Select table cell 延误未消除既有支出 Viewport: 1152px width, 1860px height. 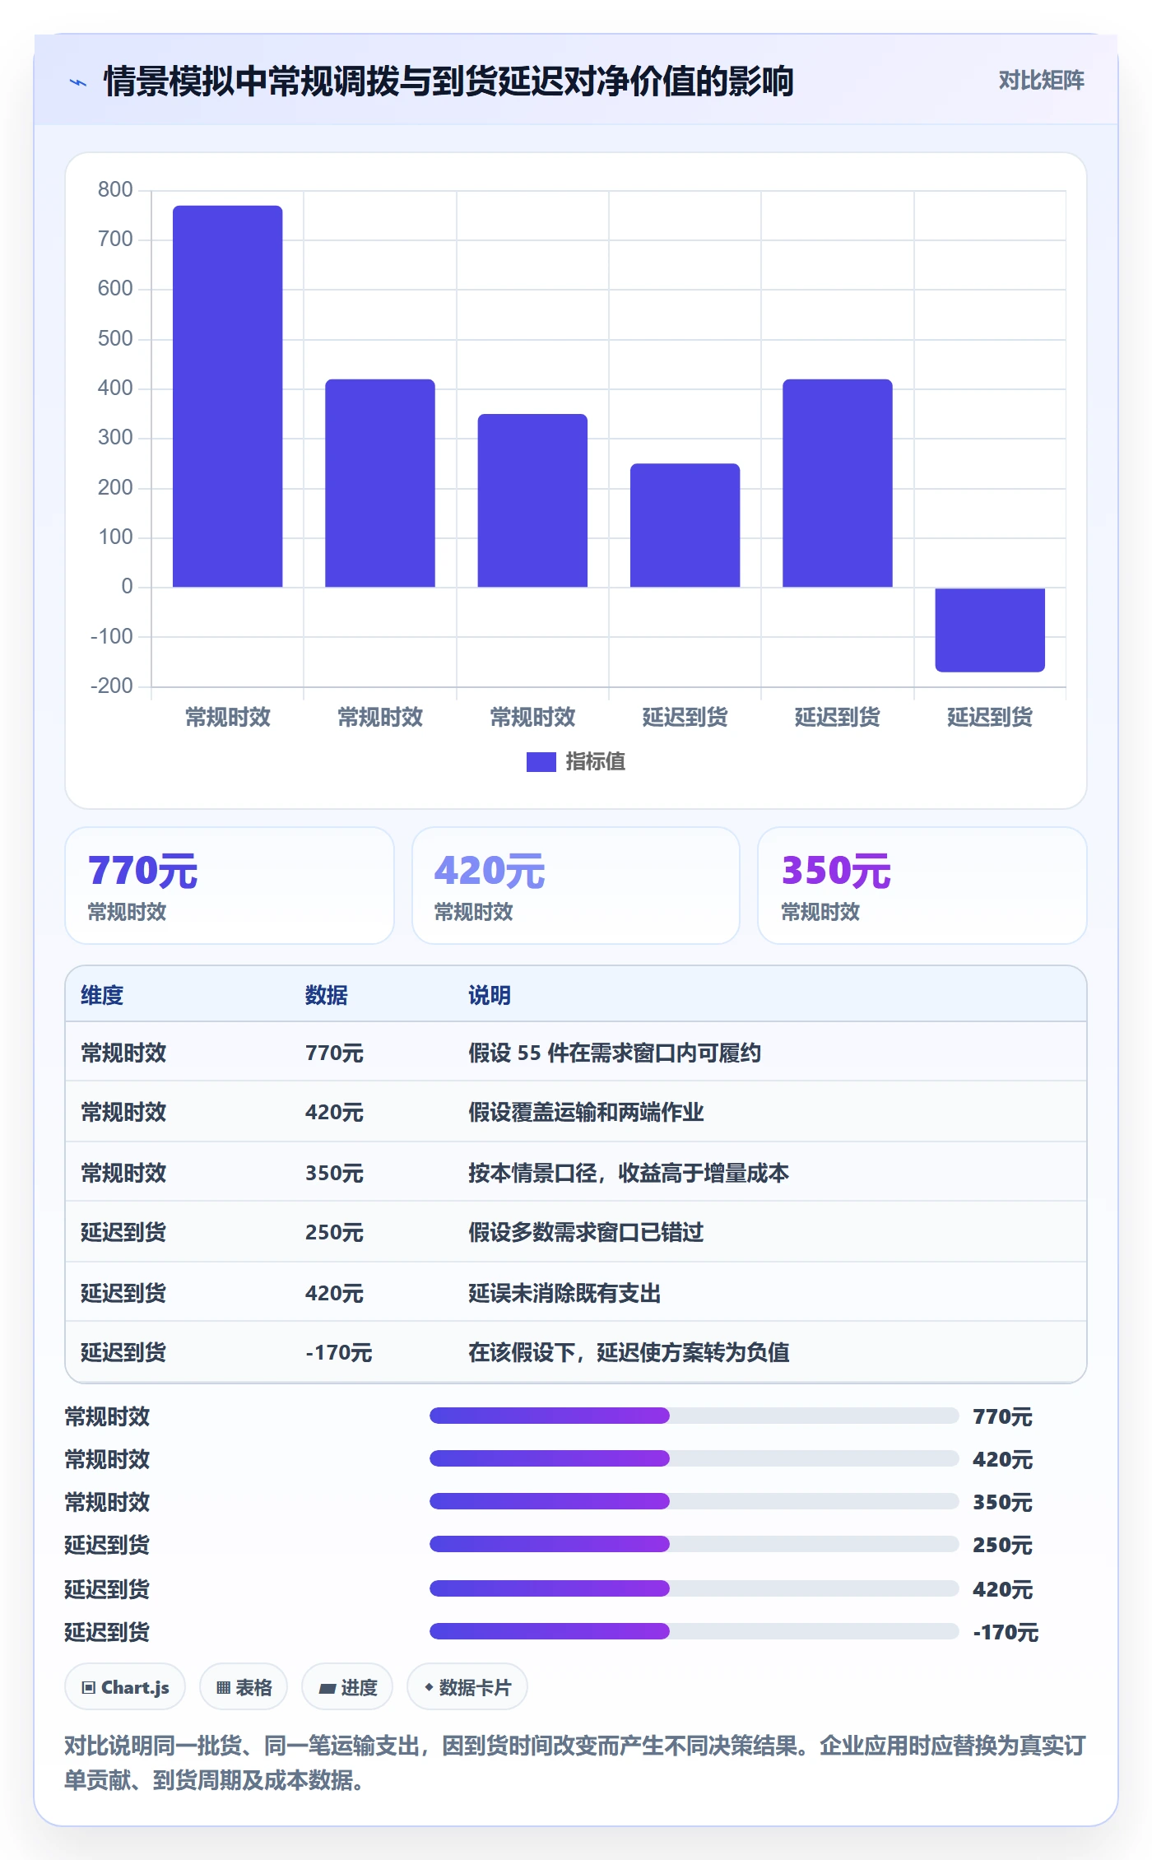pos(564,1293)
